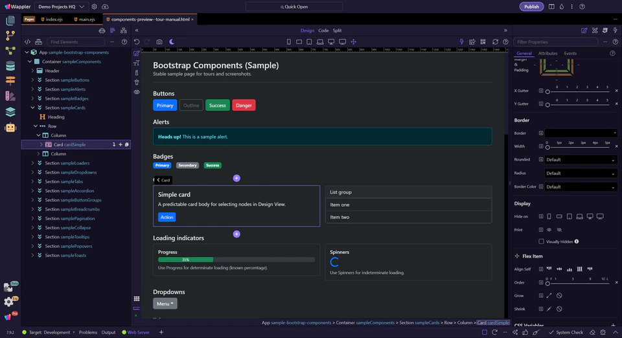Switch to the index.ejs file tab
The height and width of the screenshot is (338, 622).
[x=52, y=19]
